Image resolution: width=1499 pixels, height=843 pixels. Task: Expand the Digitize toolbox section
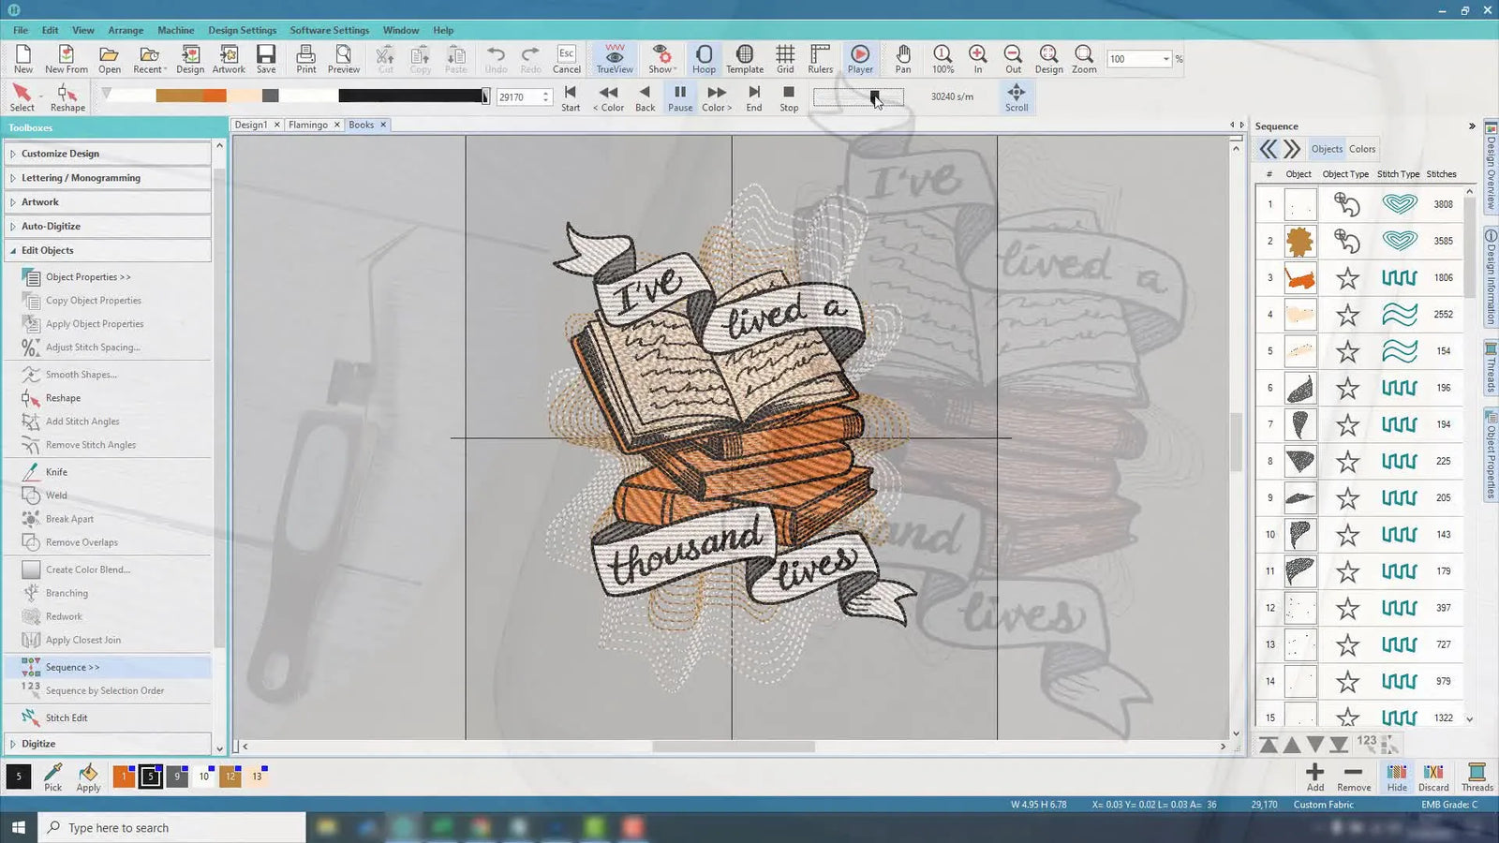click(38, 744)
